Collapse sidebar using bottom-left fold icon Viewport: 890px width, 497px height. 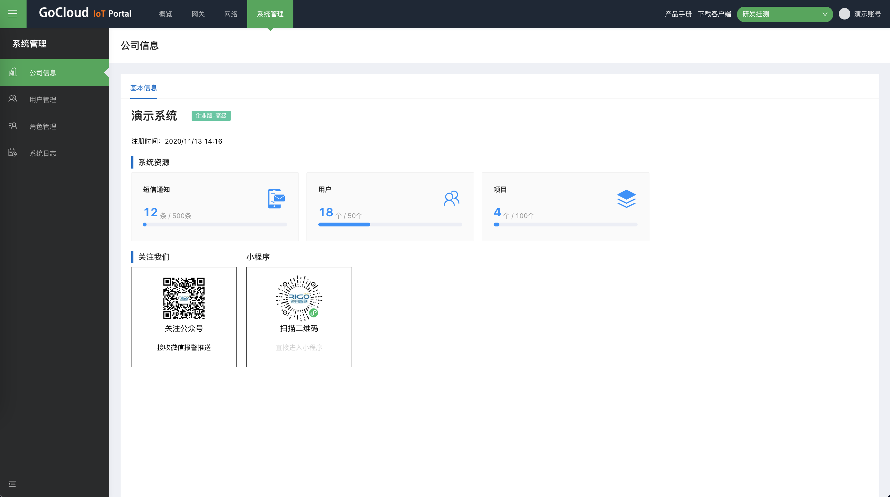coord(12,484)
